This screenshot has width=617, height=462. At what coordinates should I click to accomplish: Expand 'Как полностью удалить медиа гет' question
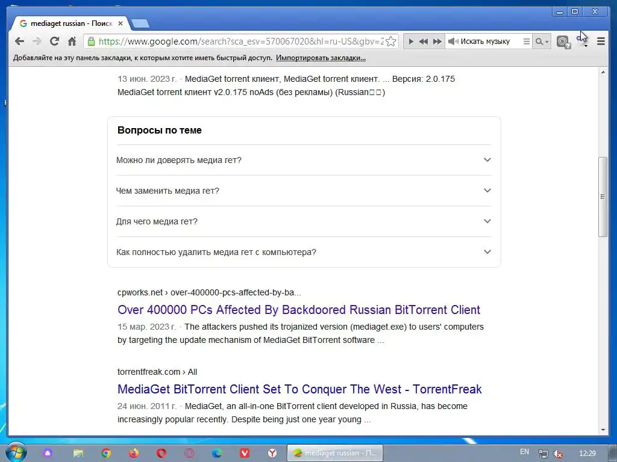(304, 252)
